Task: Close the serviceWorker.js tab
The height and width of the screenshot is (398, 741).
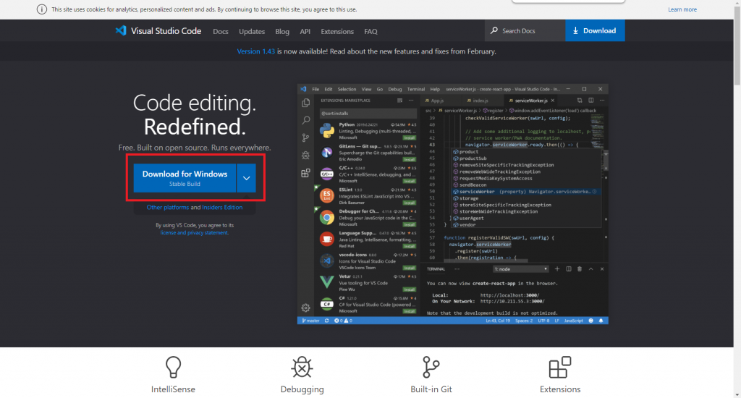Action: 552,101
